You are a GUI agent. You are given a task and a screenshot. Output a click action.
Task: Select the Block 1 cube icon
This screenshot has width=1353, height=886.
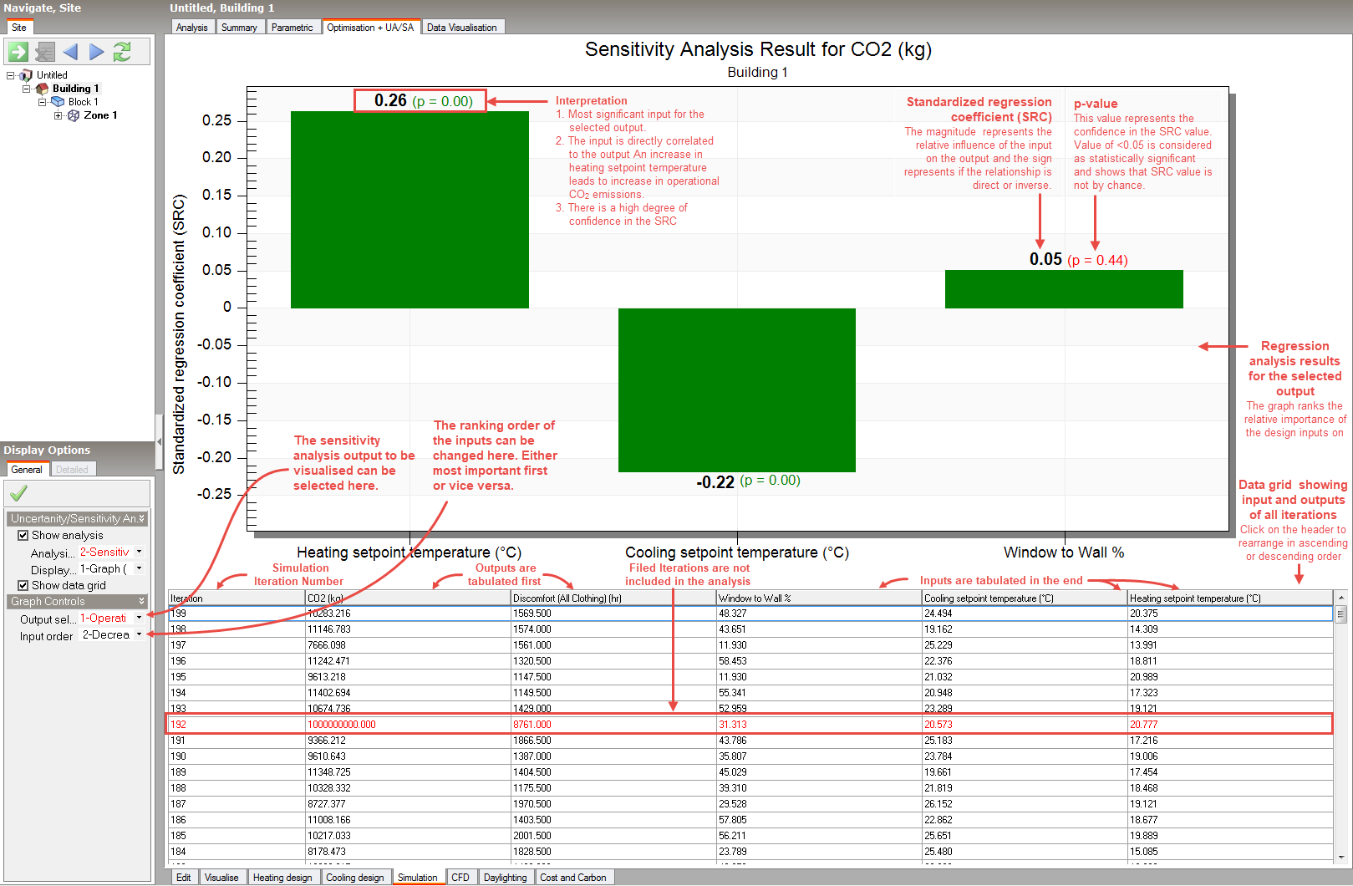58,102
